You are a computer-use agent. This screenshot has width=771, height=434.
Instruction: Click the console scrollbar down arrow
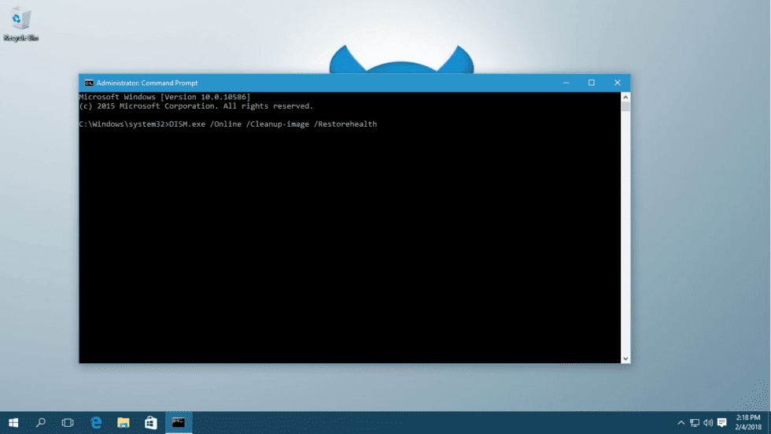click(625, 358)
